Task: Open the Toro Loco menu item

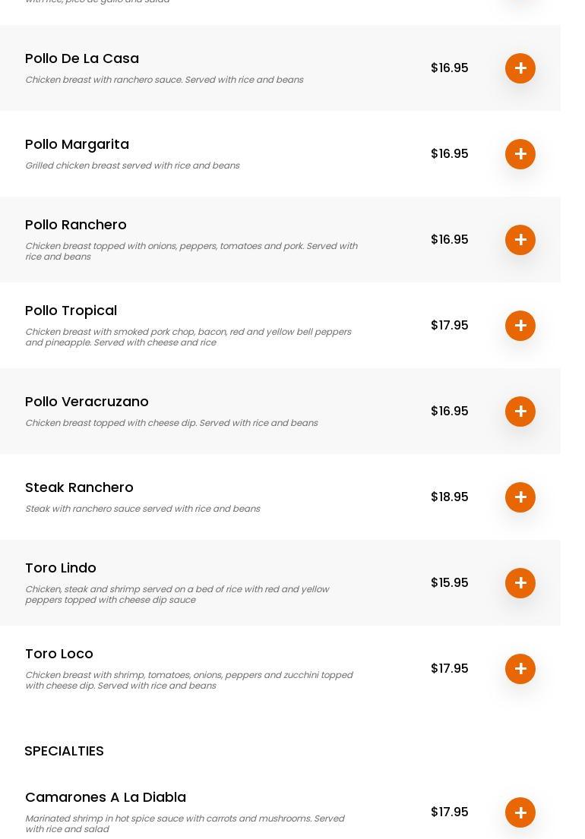Action: (x=59, y=654)
